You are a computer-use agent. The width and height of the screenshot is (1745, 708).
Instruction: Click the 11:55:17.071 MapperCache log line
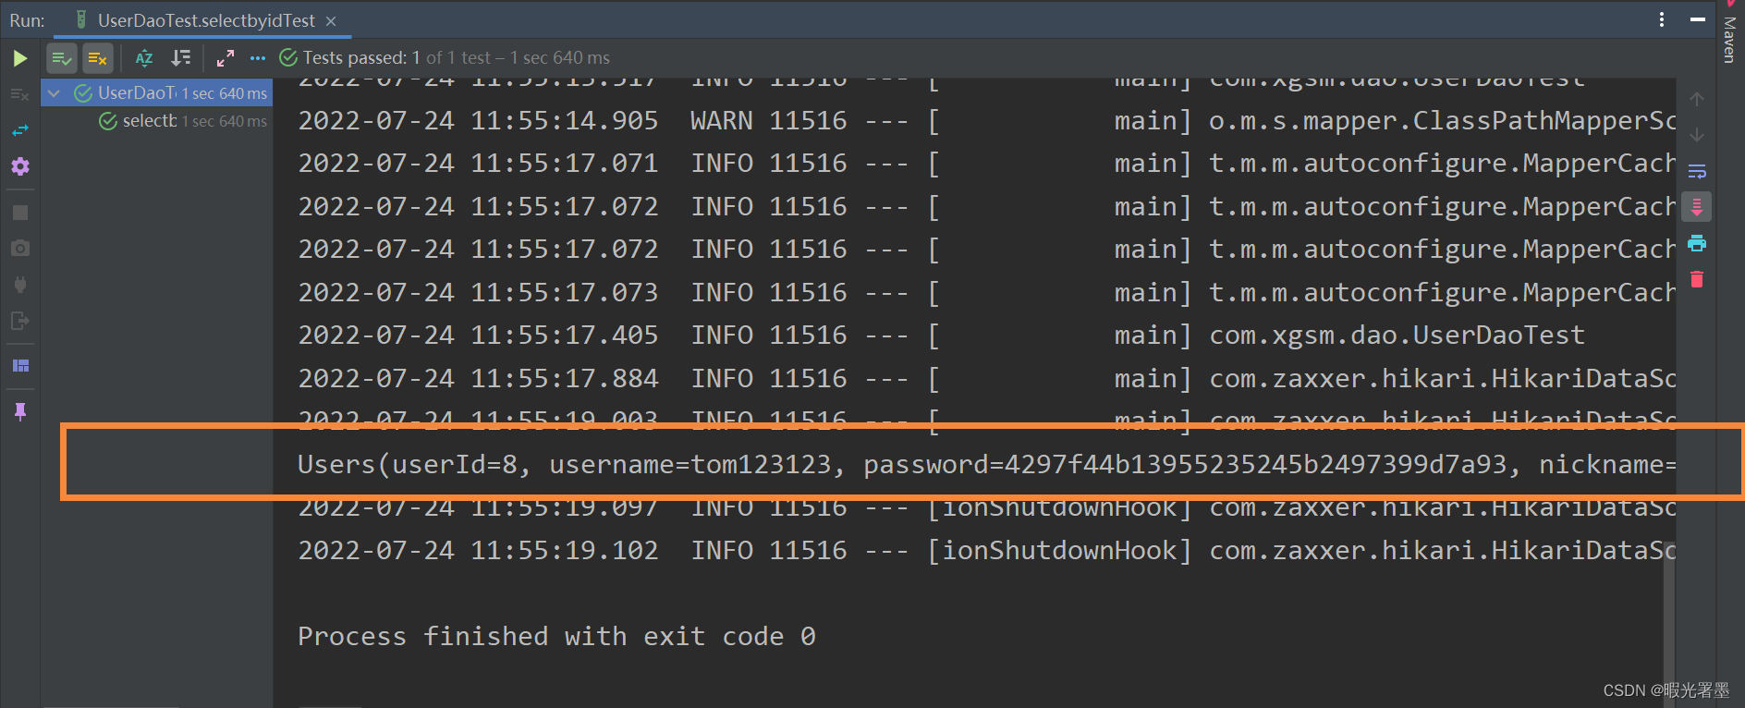click(986, 164)
